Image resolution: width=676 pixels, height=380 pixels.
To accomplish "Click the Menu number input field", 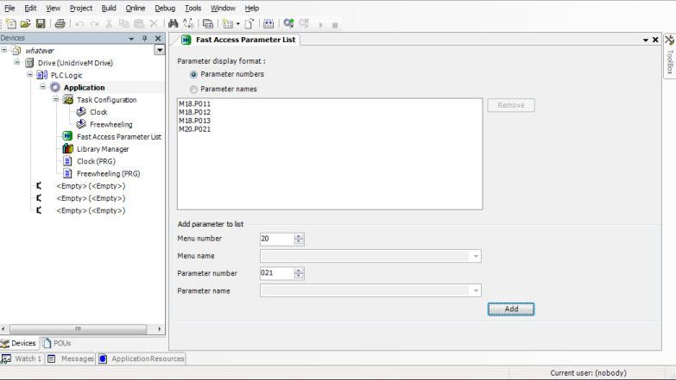I will click(x=276, y=239).
